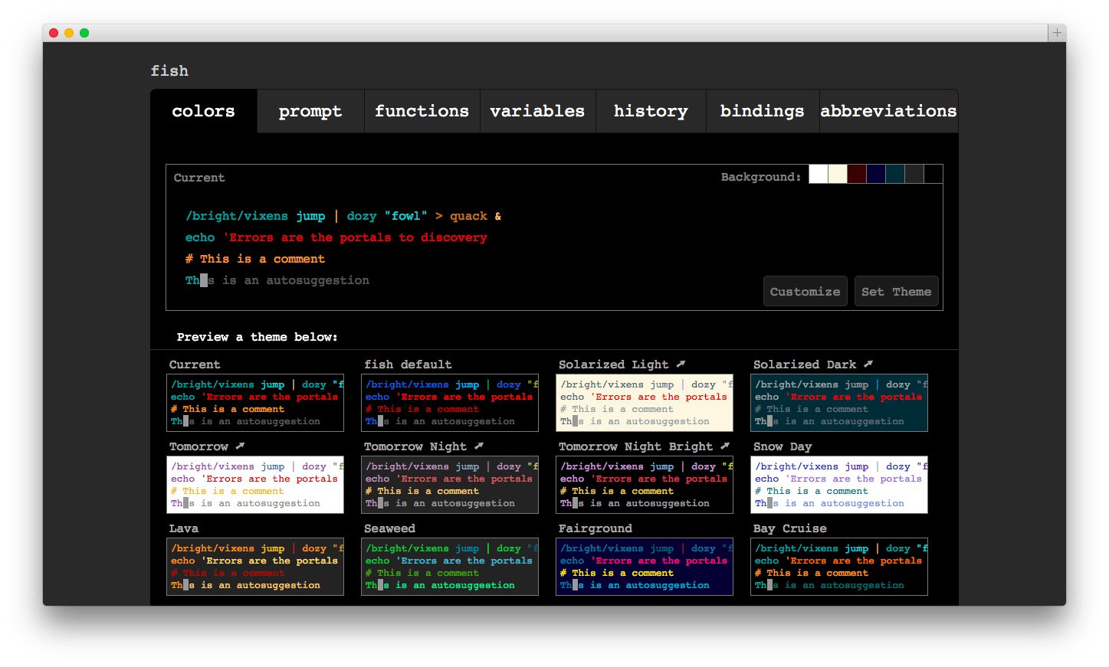Pick the dark red background swatch

857,174
